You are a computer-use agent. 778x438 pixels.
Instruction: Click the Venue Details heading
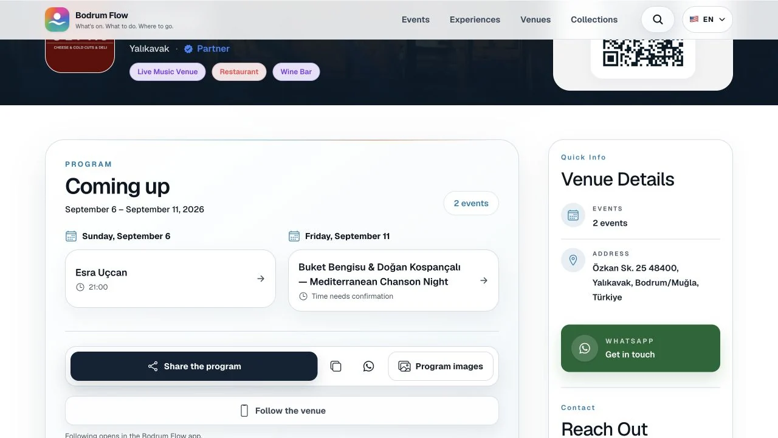pos(618,179)
